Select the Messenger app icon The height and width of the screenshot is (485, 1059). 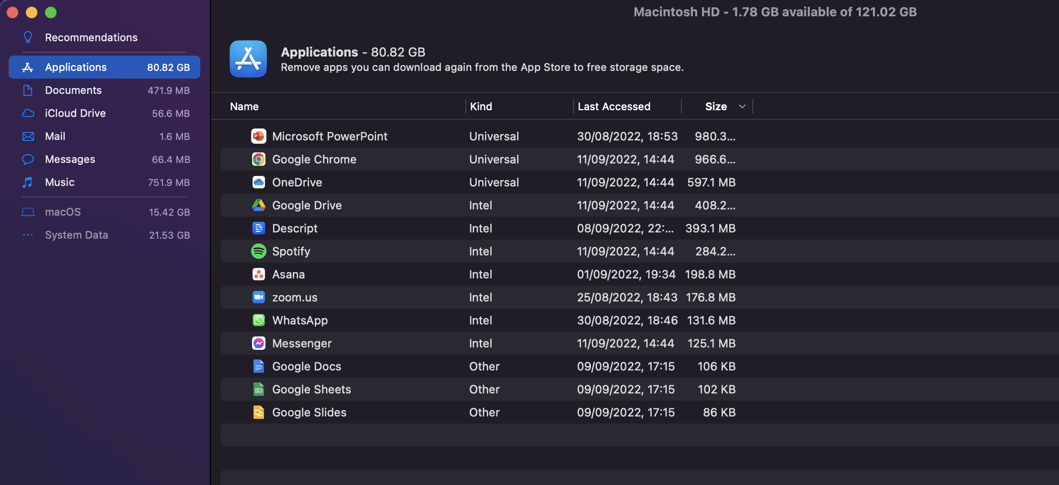click(259, 343)
